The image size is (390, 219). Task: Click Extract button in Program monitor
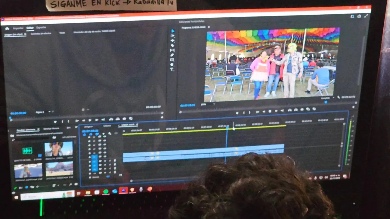pyautogui.click(x=296, y=110)
